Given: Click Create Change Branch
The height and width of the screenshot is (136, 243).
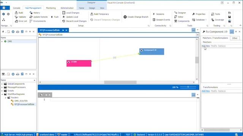Looking at the screenshot, I should coord(136,17).
